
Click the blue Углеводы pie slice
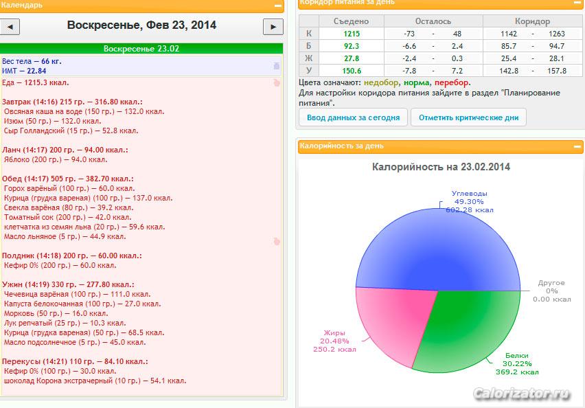438,250
